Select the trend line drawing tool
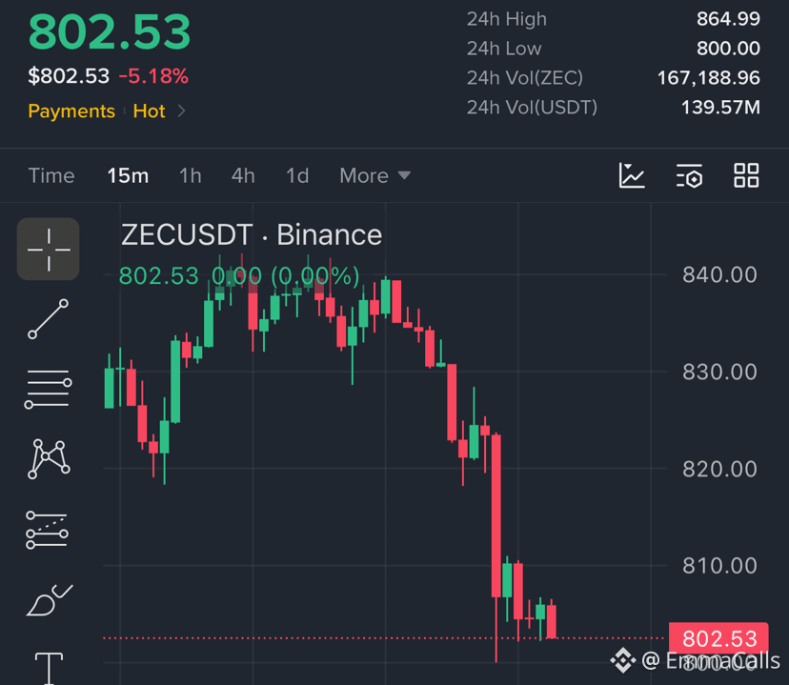The image size is (789, 685). pos(49,319)
